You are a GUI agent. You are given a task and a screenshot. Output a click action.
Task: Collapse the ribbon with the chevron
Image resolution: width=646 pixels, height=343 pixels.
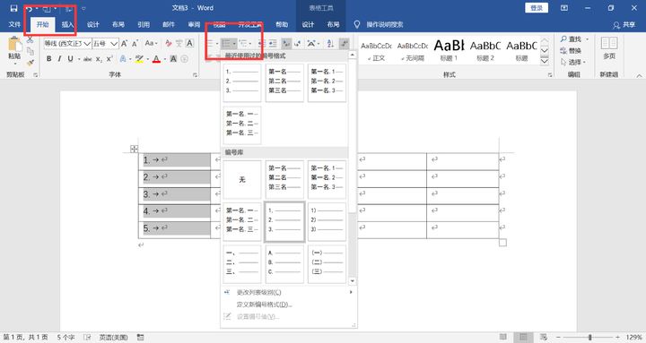tap(639, 75)
